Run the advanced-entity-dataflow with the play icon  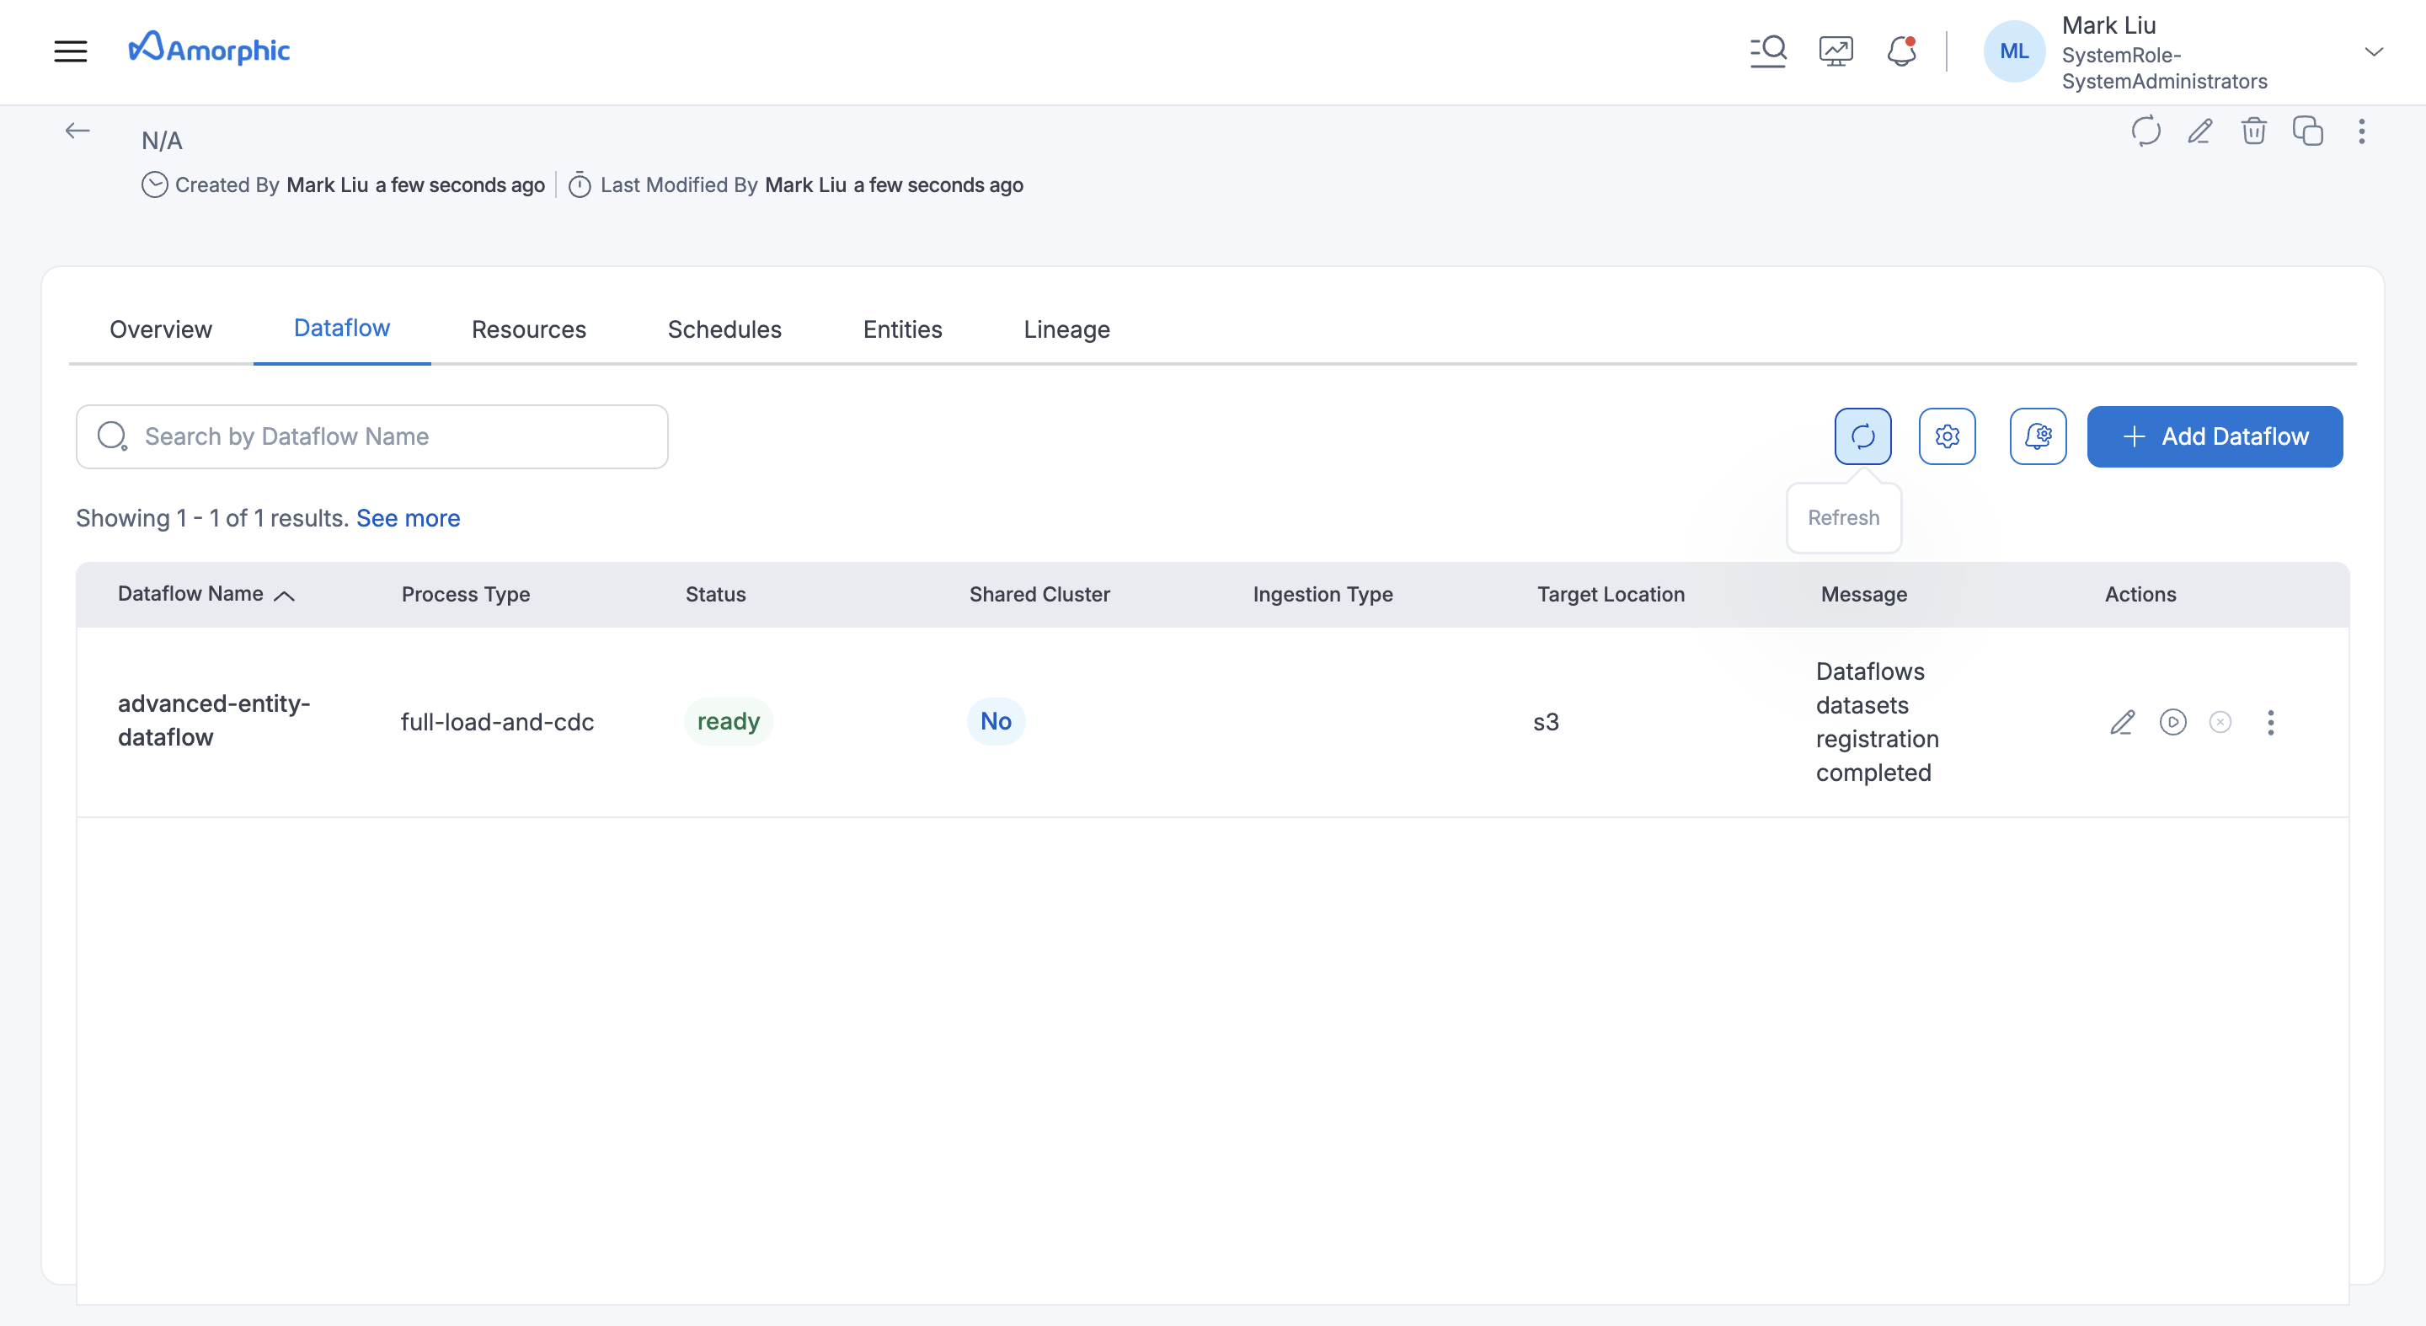(x=2172, y=721)
